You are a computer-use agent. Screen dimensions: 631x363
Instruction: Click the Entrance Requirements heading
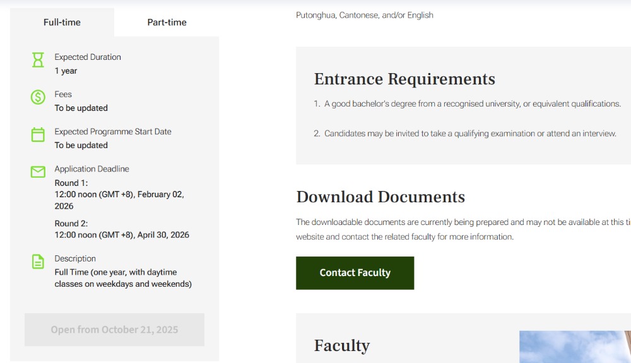click(404, 79)
